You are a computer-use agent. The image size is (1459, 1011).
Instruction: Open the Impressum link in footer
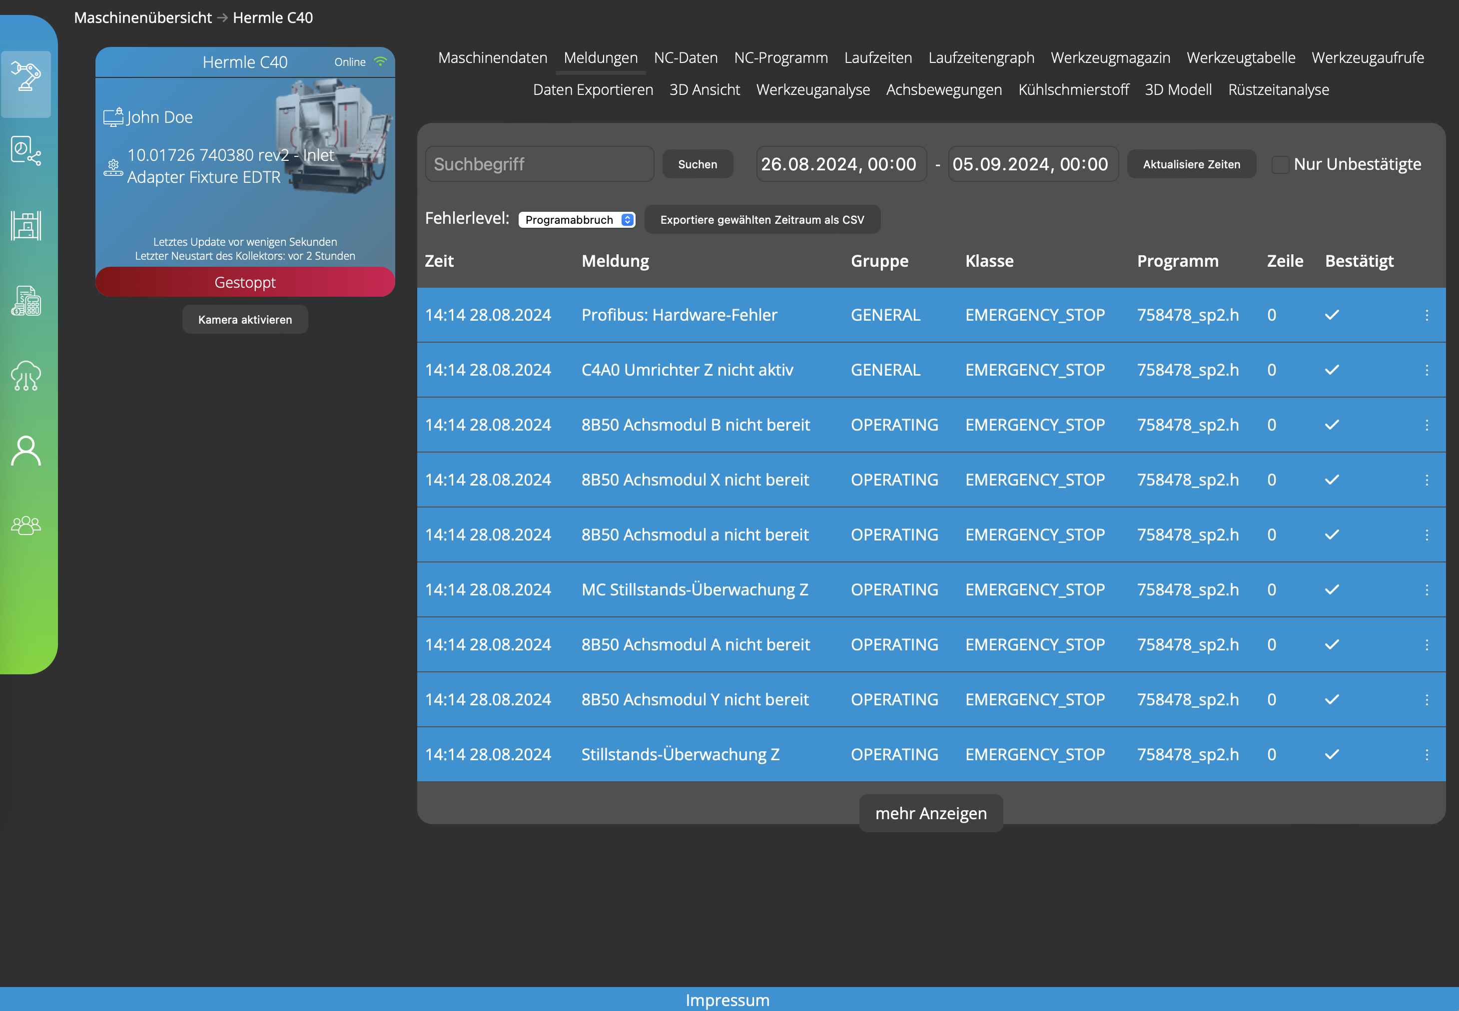(728, 1000)
